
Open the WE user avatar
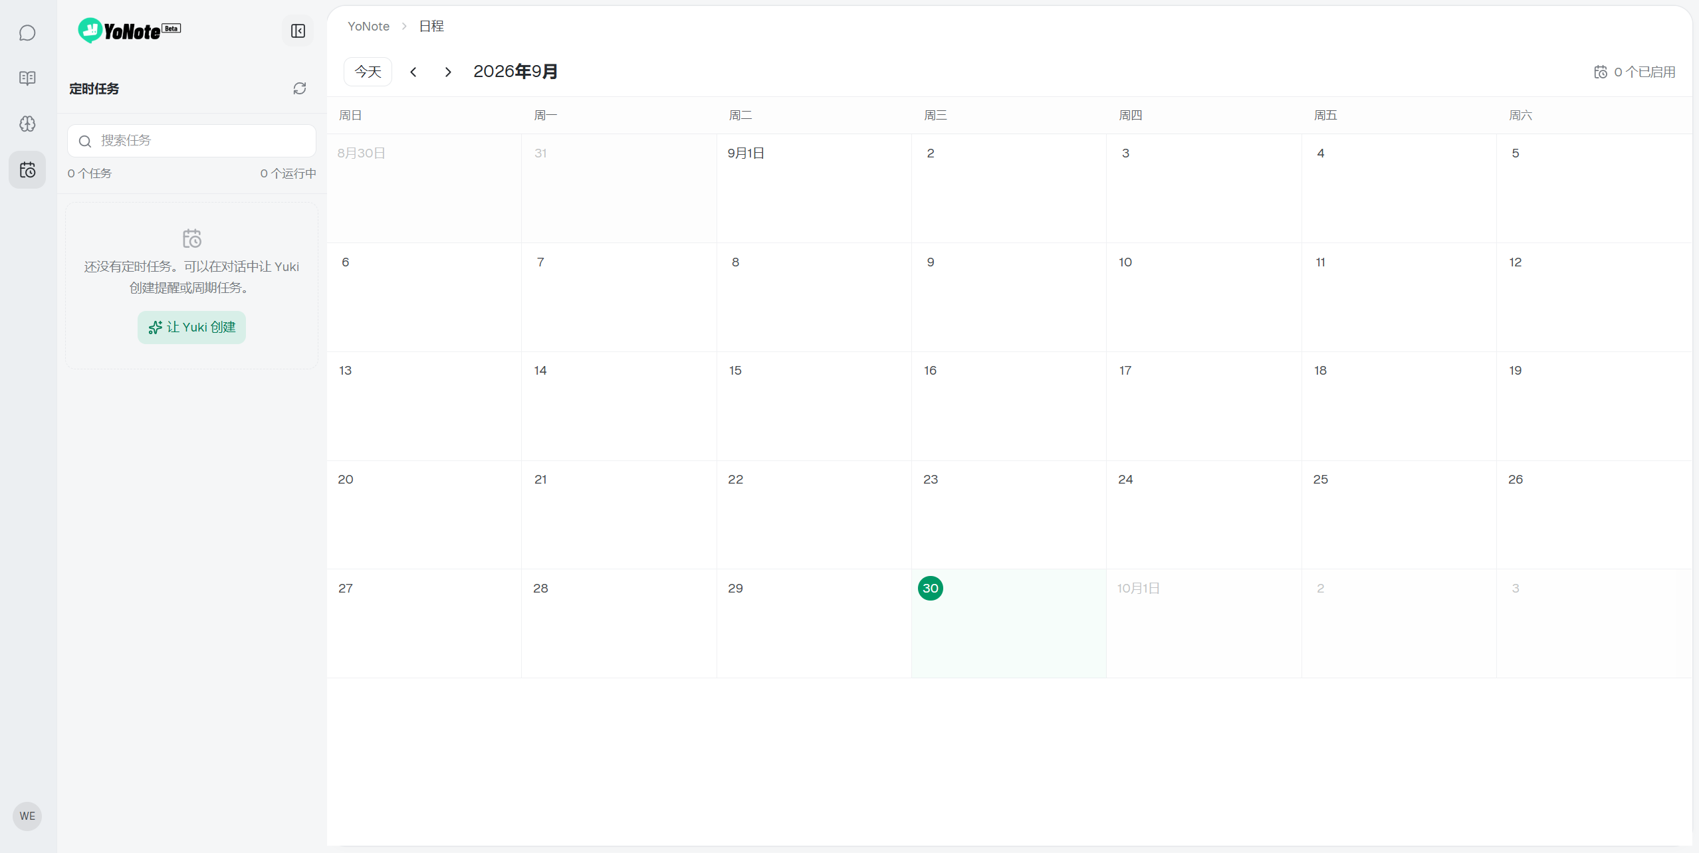[27, 816]
